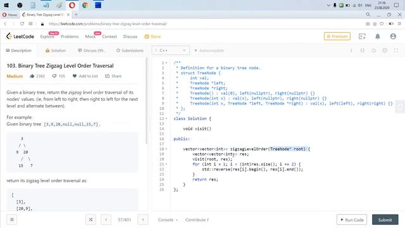Click the Medium difficulty label

[x=15, y=76]
